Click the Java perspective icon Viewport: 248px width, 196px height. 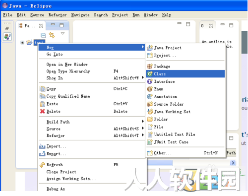pyautogui.click(x=7, y=37)
